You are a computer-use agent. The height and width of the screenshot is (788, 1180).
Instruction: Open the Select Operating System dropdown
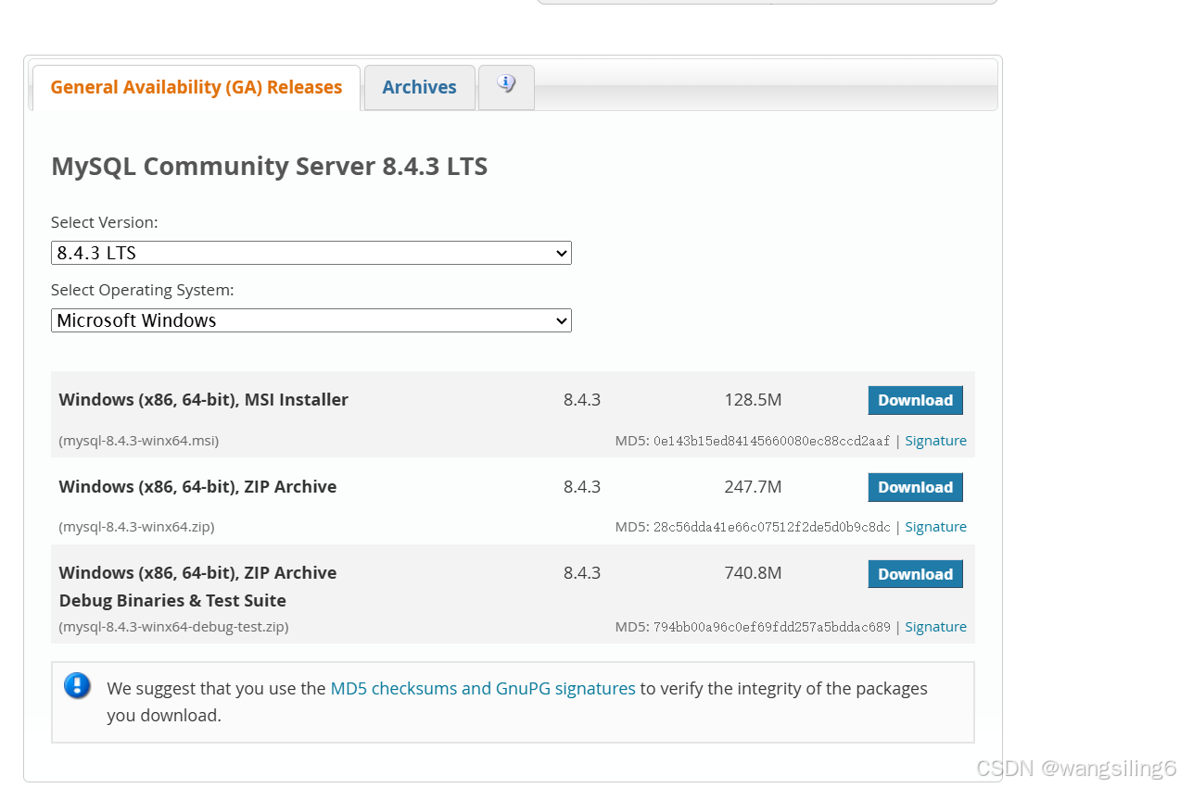coord(311,320)
